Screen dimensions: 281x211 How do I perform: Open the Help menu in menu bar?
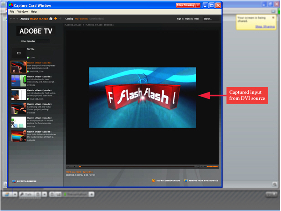34,11
